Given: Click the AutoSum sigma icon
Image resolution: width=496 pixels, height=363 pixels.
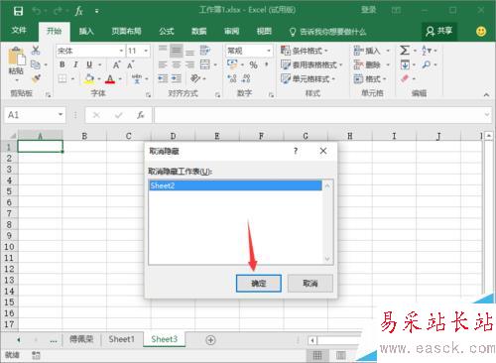Looking at the screenshot, I should tap(405, 51).
